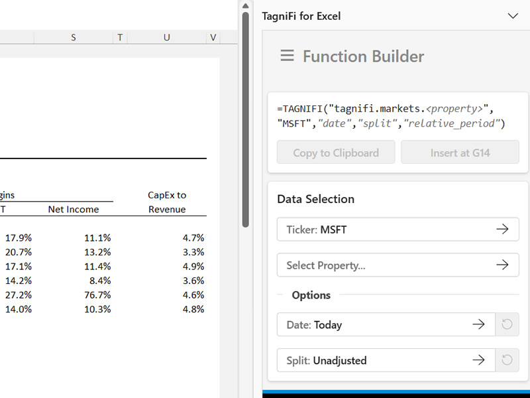Viewport: 530px width, 398px height.
Task: Click the arrow icon in Ticker MSFT row
Action: pos(502,230)
